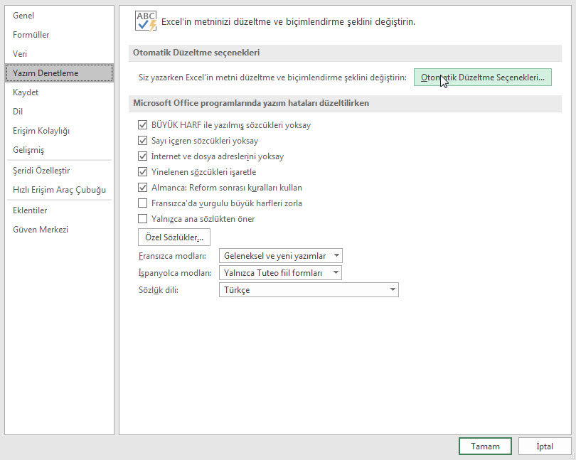Click 'Microsoft Office programlarında yazım hataları düzeltilirken' heading

tap(251, 103)
